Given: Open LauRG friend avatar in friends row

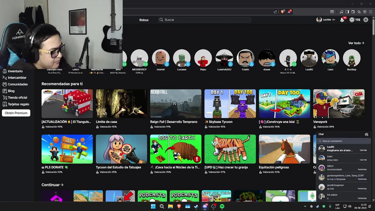Looking at the screenshot, I should click(309, 58).
